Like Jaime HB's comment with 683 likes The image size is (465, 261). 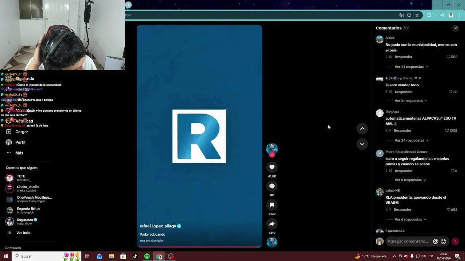pyautogui.click(x=448, y=210)
